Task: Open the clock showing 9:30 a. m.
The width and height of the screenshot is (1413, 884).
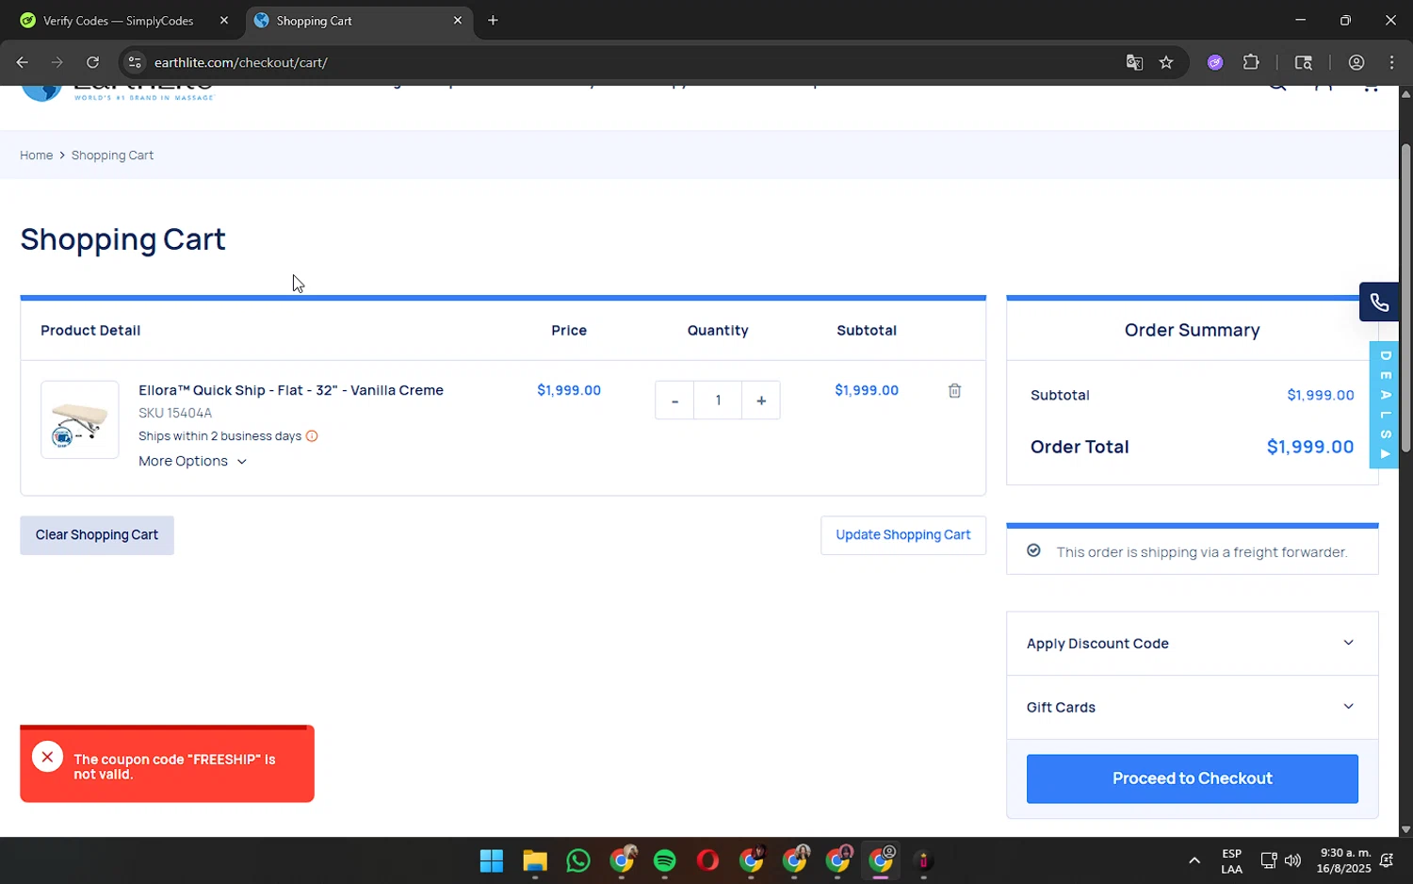Action: [x=1345, y=860]
